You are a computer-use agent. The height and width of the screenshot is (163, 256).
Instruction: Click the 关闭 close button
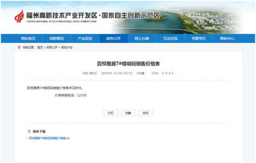tap(145, 113)
